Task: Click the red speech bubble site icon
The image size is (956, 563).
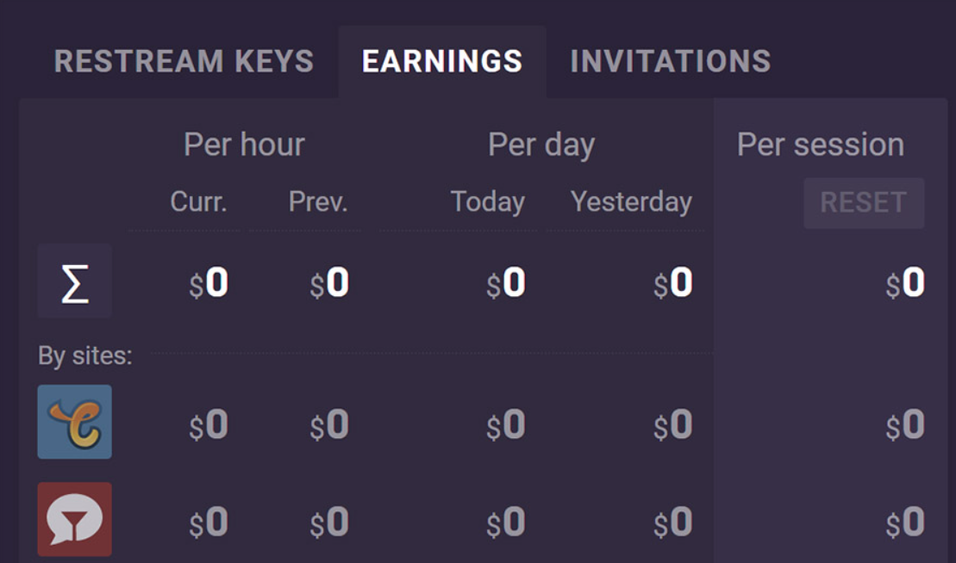Action: tap(75, 519)
